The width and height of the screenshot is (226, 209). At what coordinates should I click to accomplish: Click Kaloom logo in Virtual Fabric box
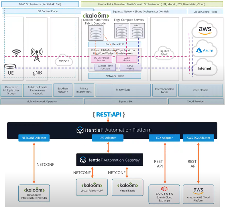[x=128, y=185]
